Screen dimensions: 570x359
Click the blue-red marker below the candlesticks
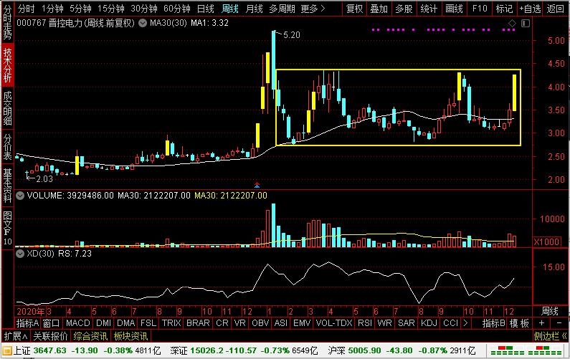[257, 185]
